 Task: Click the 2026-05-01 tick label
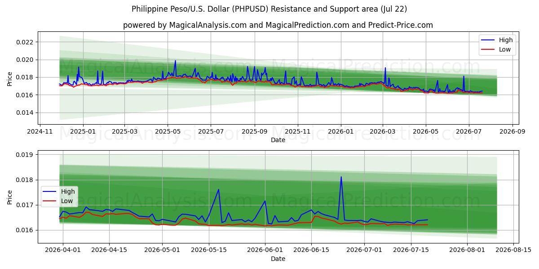163,251
